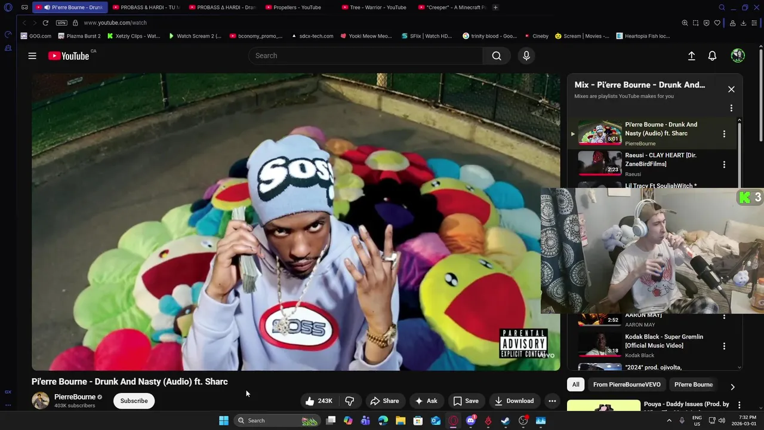The image size is (764, 430).
Task: Click the Ask button
Action: (426, 401)
